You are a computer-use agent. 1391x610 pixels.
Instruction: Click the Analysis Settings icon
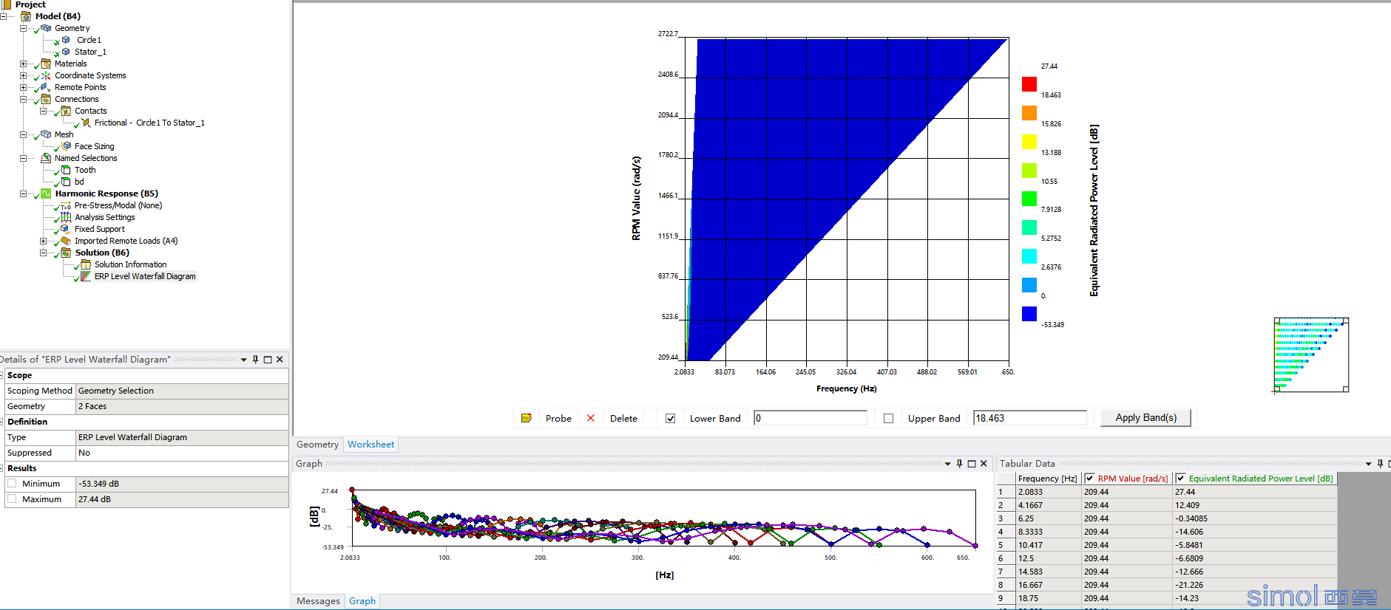66,217
